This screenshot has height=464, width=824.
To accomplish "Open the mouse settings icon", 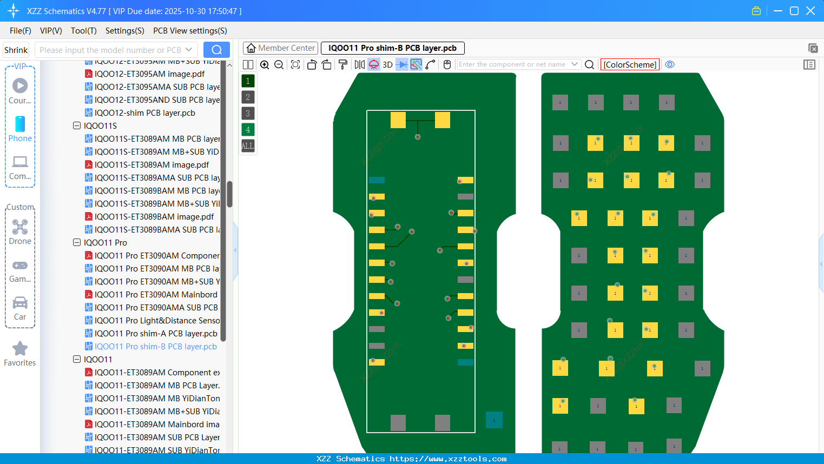I will 447,64.
